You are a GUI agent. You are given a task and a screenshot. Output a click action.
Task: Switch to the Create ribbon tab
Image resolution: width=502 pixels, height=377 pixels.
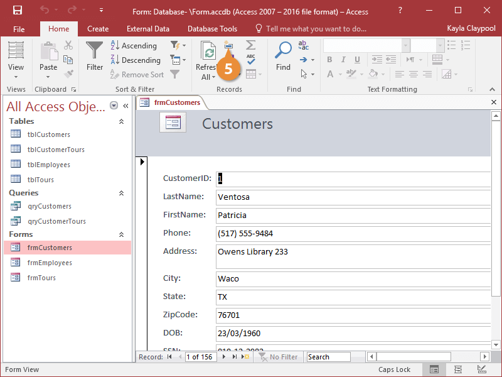[98, 28]
